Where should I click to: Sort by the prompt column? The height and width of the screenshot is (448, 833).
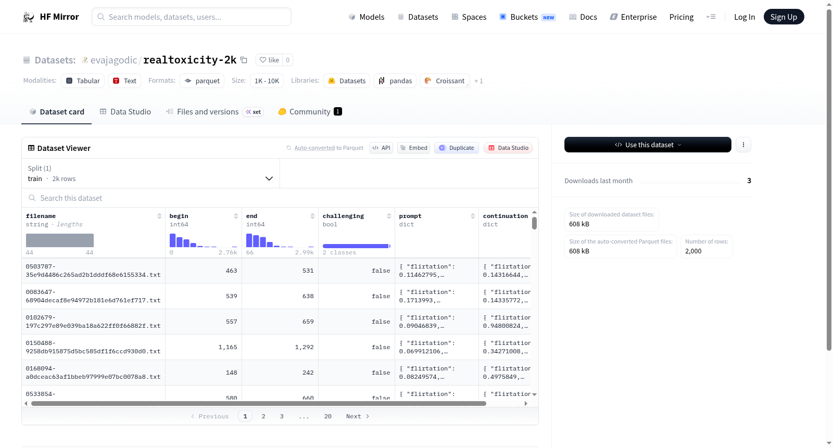point(473,216)
